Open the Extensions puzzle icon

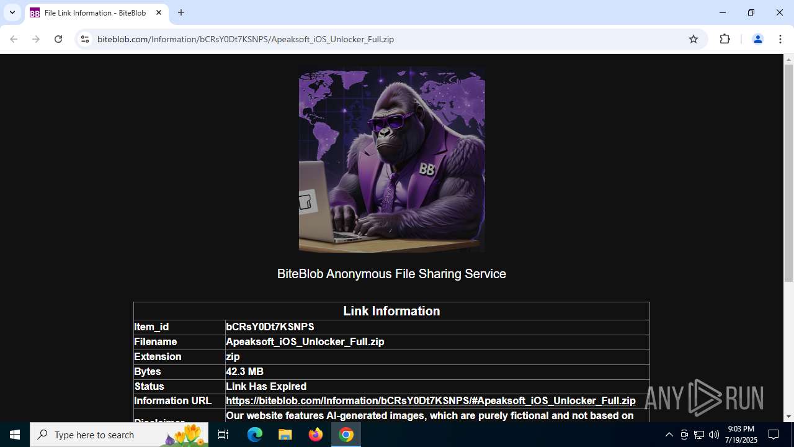725,39
